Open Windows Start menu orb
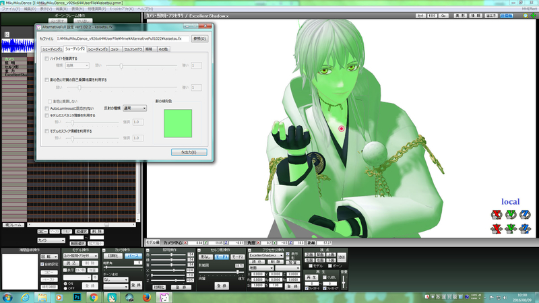 [7, 297]
